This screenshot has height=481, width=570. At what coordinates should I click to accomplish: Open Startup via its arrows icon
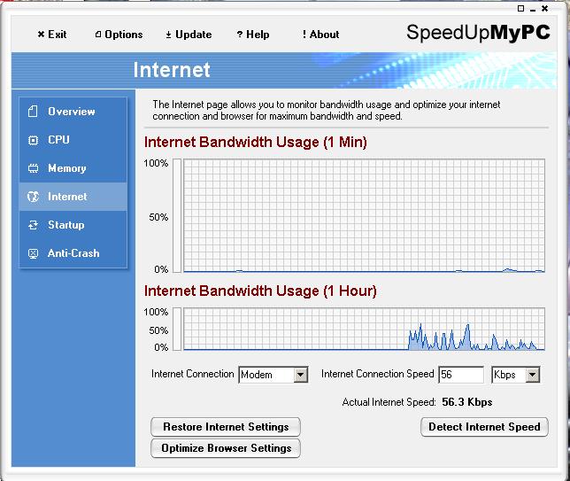(33, 225)
